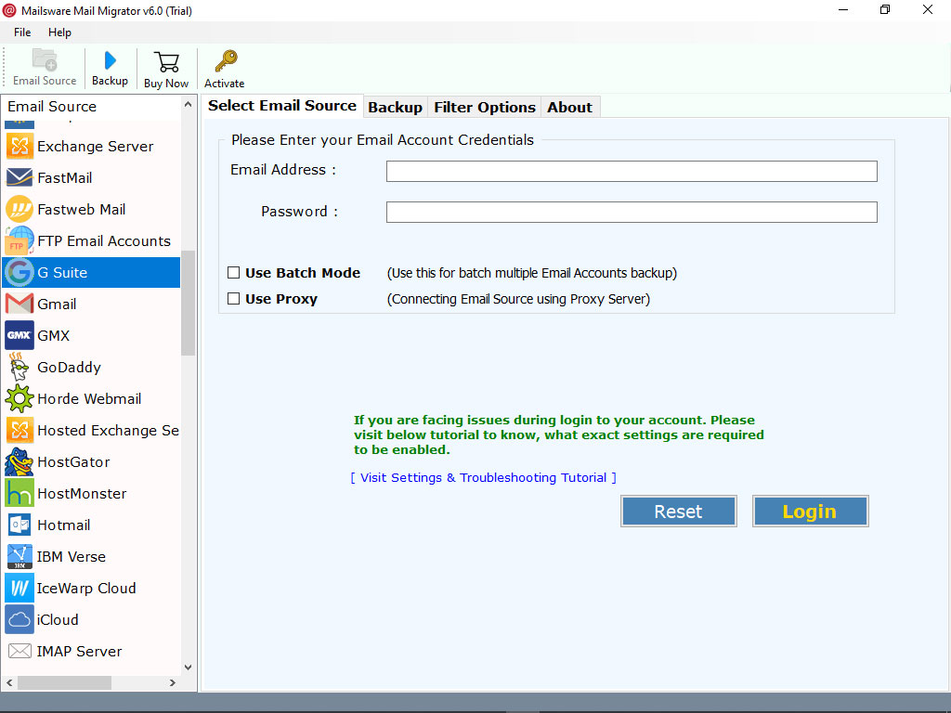Click the "Email Source" panel header text
951x713 pixels.
tap(52, 106)
